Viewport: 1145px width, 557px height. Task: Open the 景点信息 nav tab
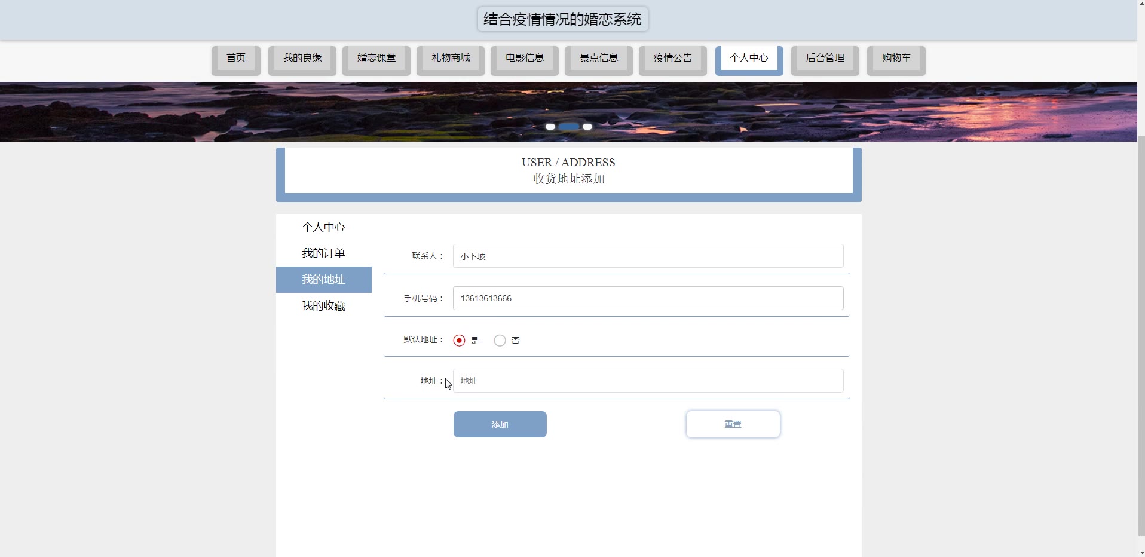pos(599,60)
